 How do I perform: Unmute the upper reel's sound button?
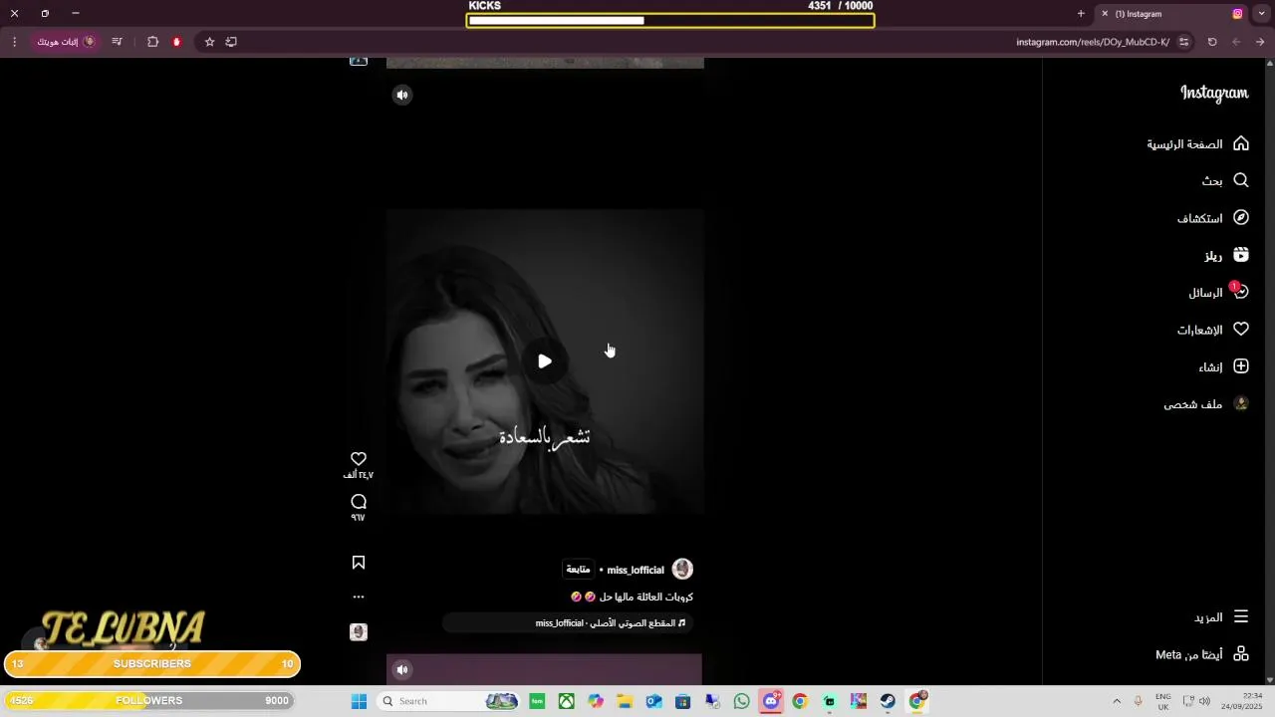click(402, 95)
